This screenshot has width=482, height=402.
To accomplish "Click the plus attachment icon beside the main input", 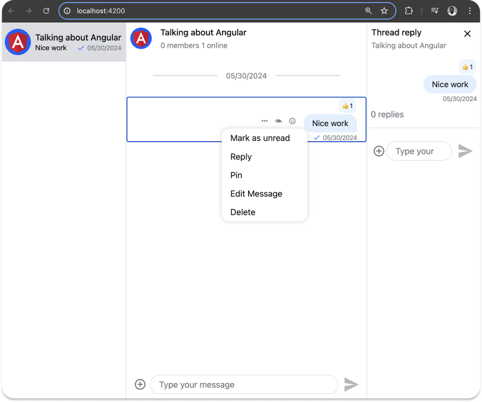I will click(140, 384).
